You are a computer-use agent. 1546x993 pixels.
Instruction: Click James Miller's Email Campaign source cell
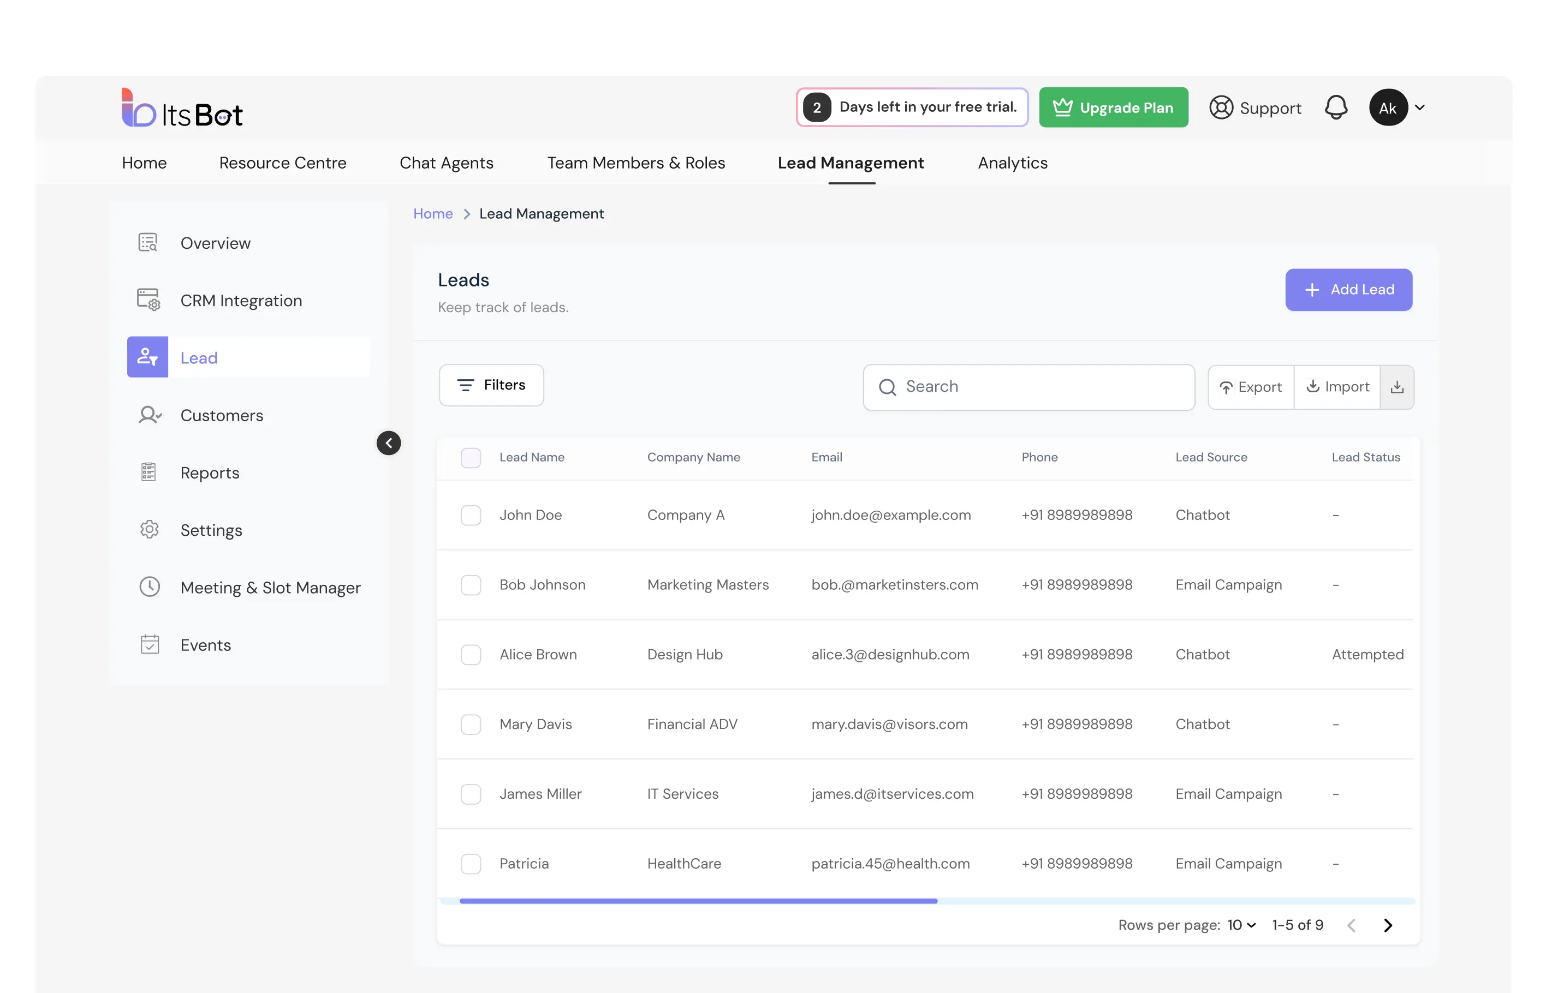pos(1228,794)
